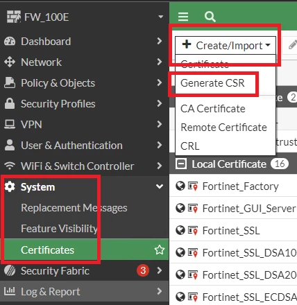Expand the Create/Import dropdown
The image size is (297, 305).
226,45
